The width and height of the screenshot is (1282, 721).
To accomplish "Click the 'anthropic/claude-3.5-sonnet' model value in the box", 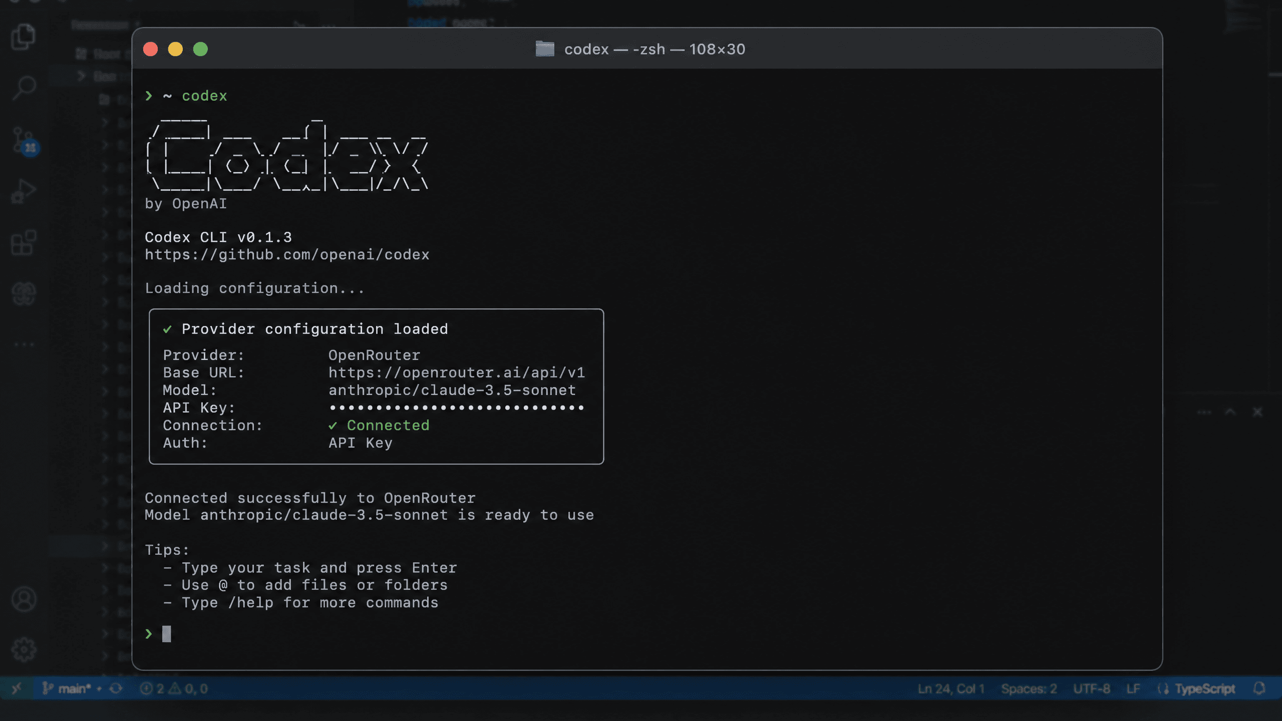I will click(452, 390).
